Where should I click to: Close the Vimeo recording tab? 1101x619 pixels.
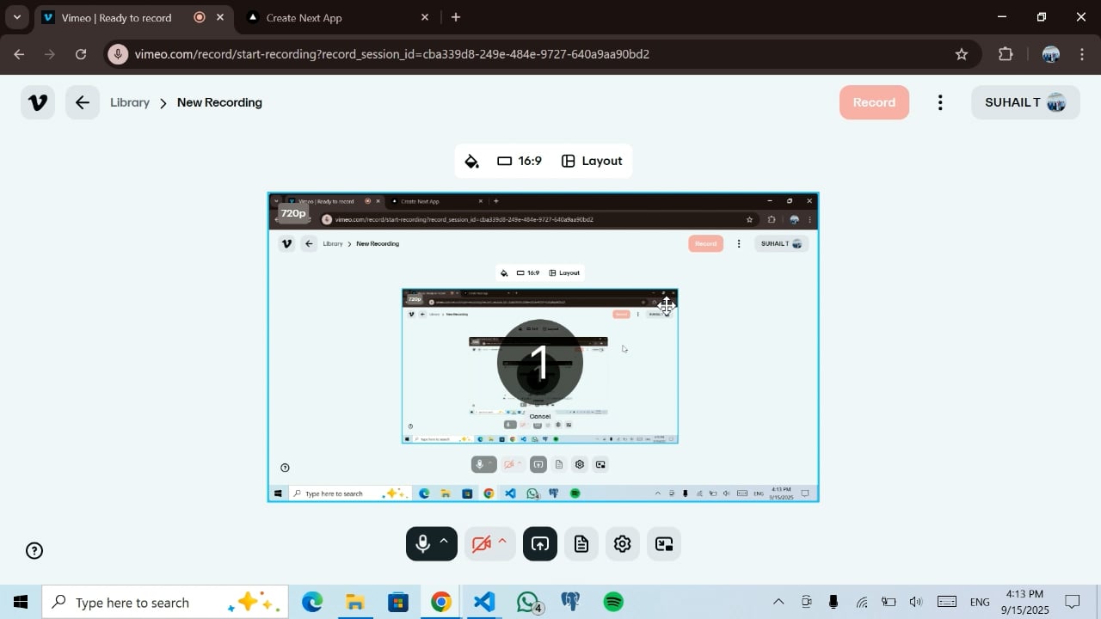click(220, 17)
